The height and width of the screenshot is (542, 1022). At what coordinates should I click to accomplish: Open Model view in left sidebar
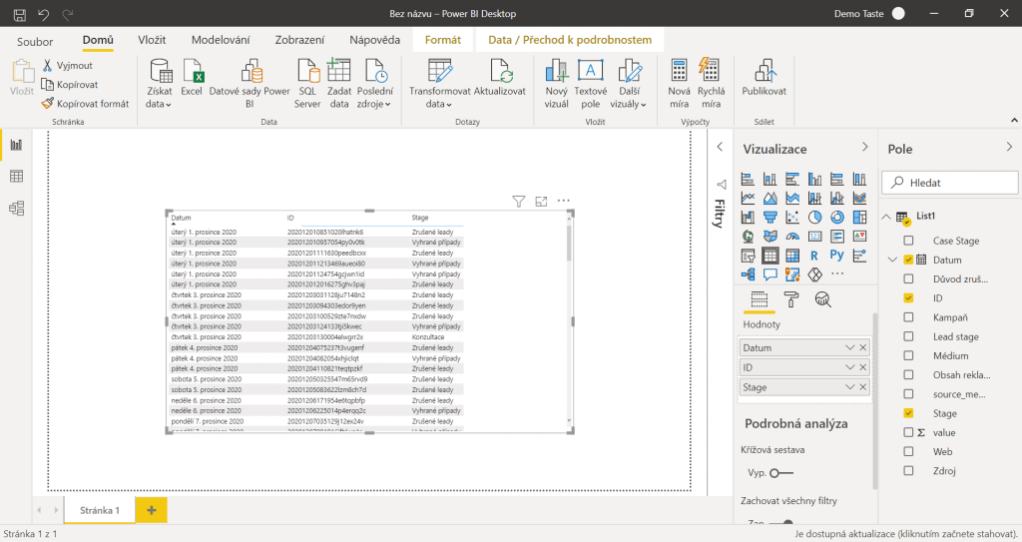(16, 209)
